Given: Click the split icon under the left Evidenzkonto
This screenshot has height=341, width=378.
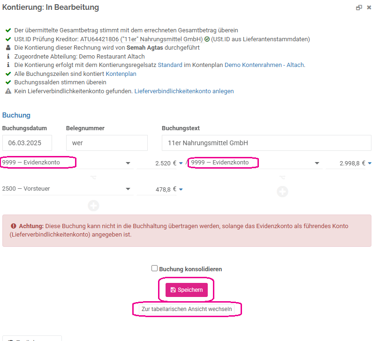Looking at the screenshot, I should (x=93, y=178).
